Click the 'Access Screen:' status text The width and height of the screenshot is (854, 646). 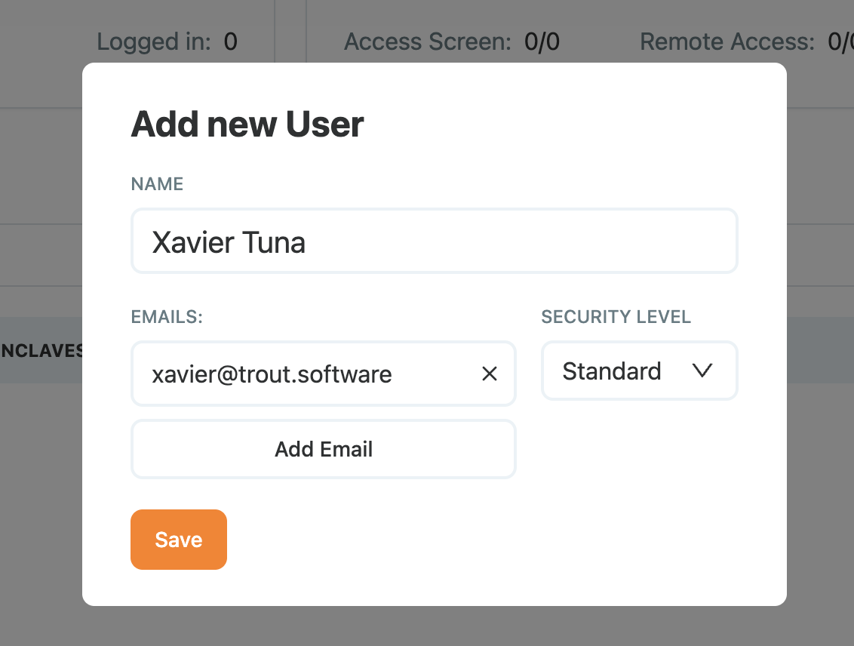[x=428, y=42]
